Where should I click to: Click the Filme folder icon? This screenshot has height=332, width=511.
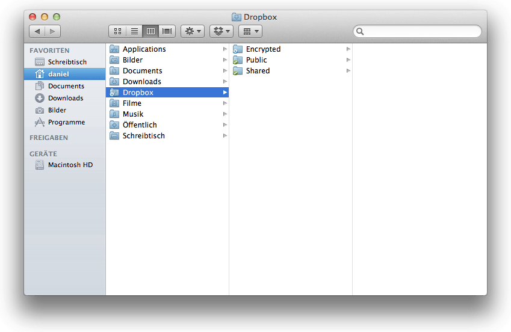point(114,103)
